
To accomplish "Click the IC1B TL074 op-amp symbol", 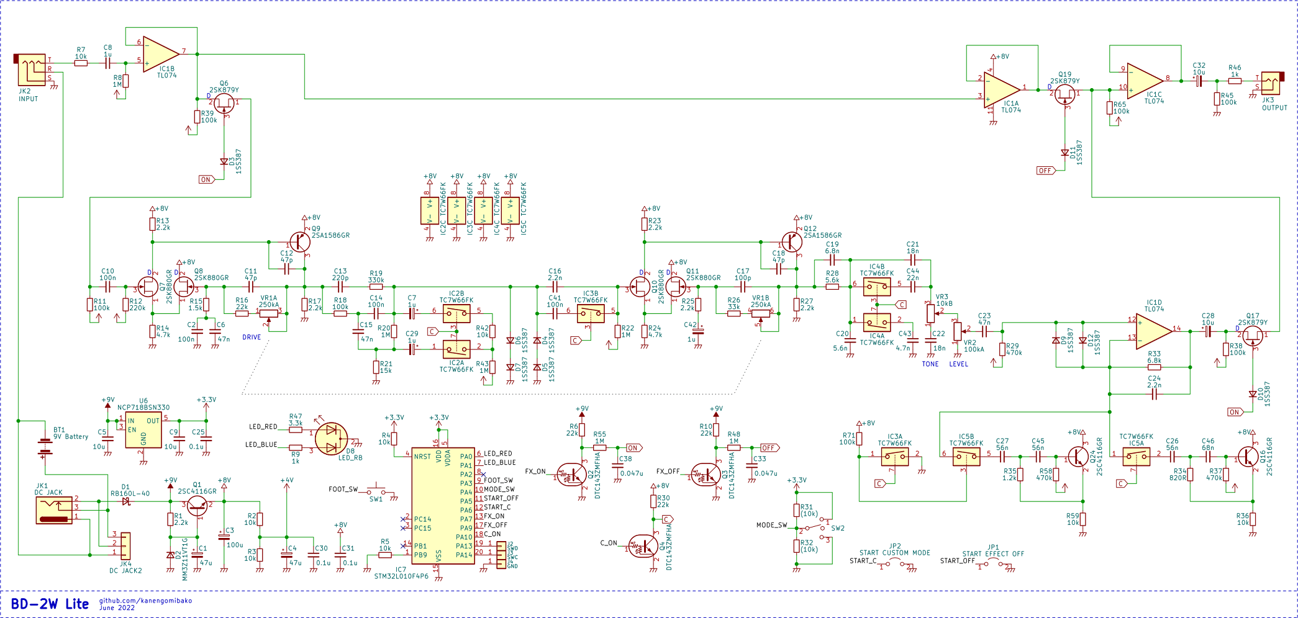I will (160, 53).
